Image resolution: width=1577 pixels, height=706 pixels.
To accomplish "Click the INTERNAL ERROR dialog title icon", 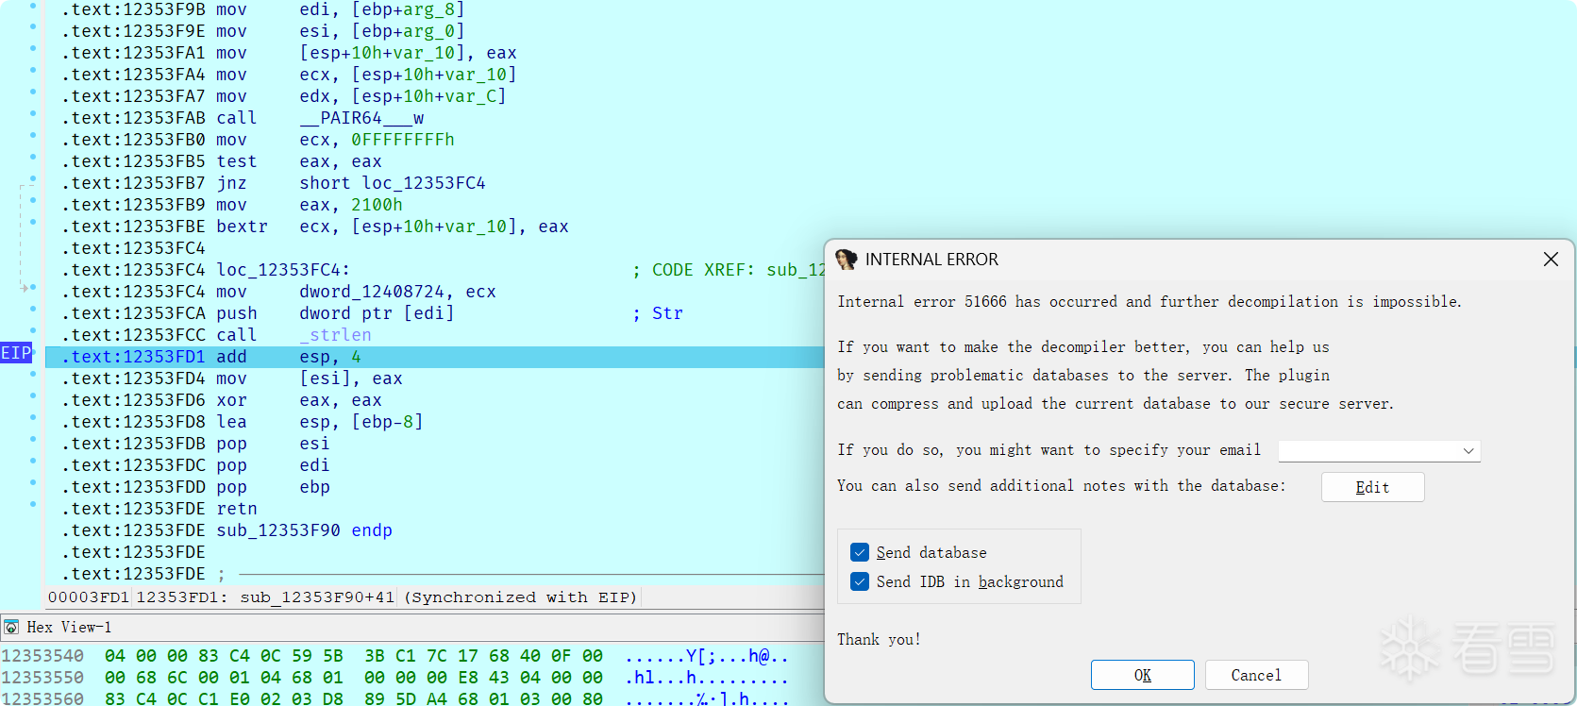I will pyautogui.click(x=847, y=260).
